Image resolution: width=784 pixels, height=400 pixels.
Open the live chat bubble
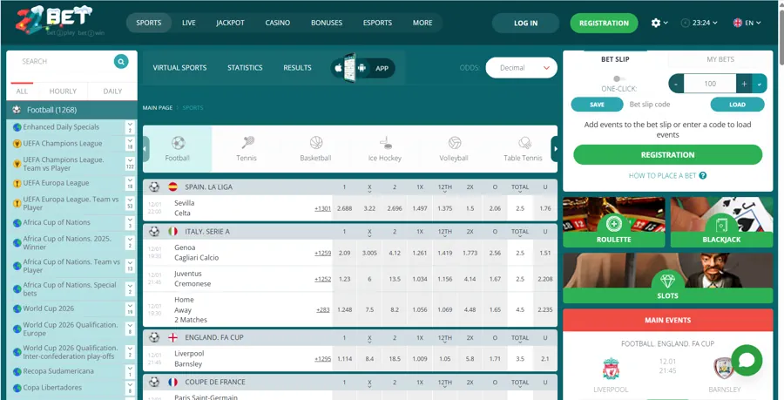coord(747,361)
